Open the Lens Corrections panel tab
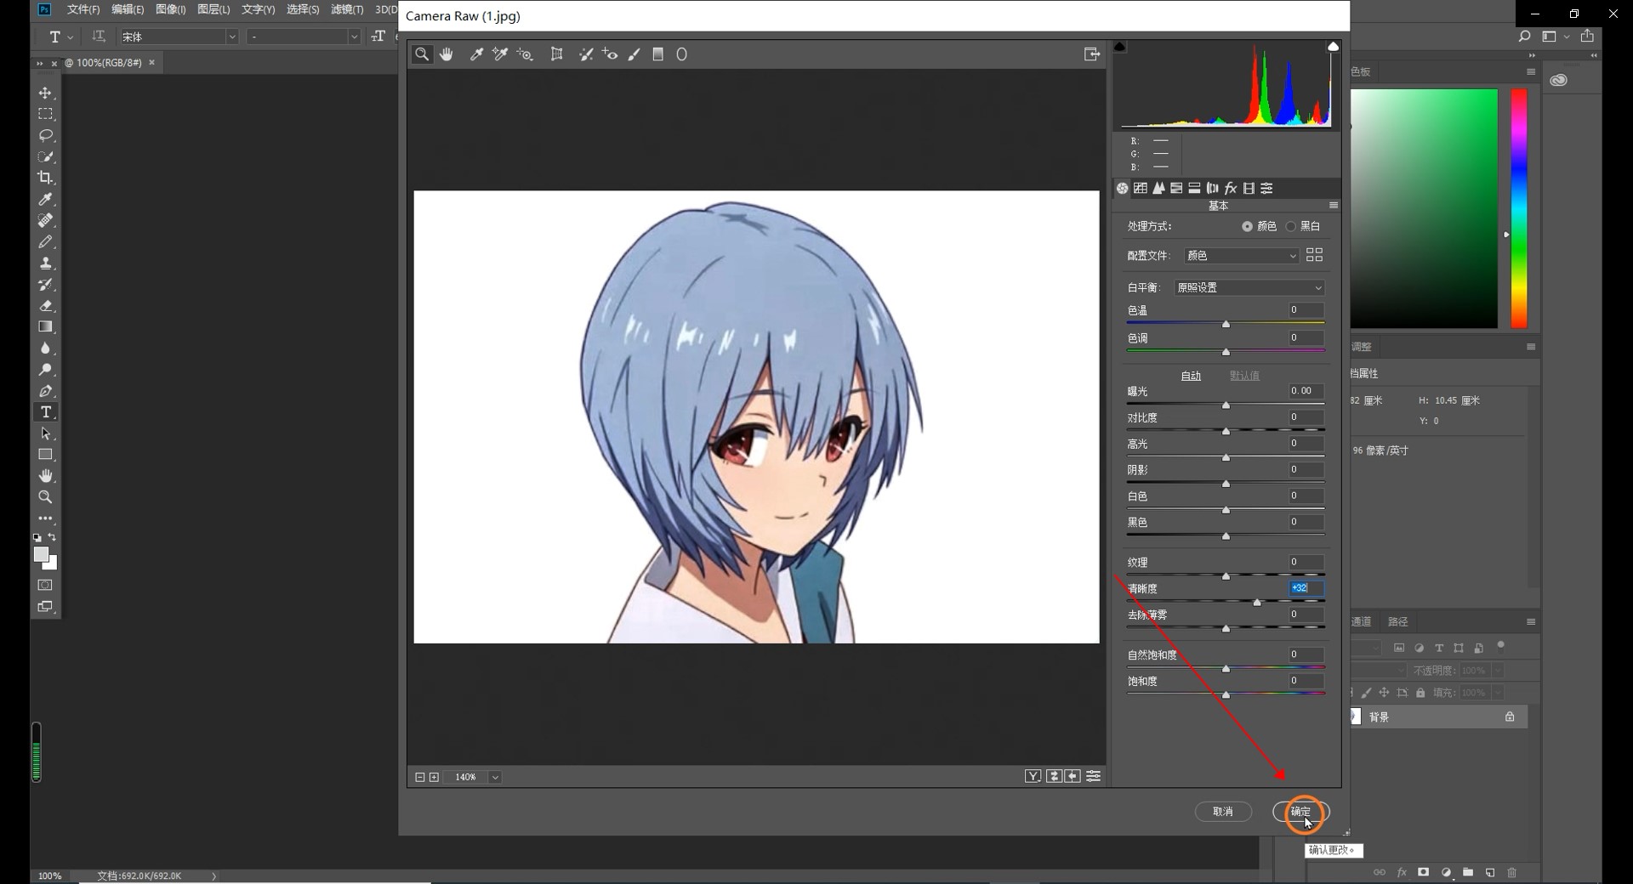Viewport: 1633px width, 884px height. coord(1213,189)
